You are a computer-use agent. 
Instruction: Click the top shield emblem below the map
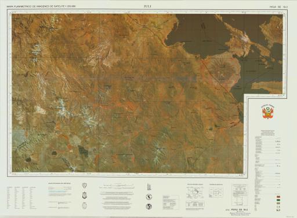point(85,186)
